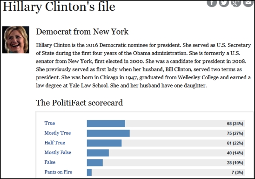The width and height of the screenshot is (255, 179).
Task: Open the Mostly True rulings link
Action: [58, 133]
